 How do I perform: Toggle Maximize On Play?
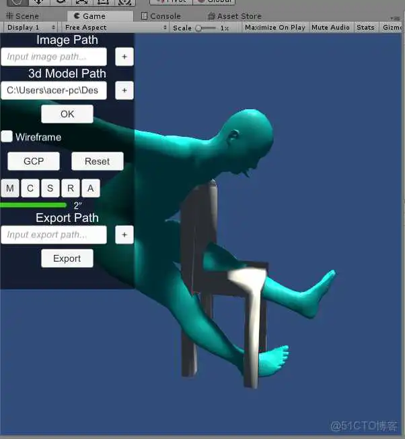click(275, 28)
